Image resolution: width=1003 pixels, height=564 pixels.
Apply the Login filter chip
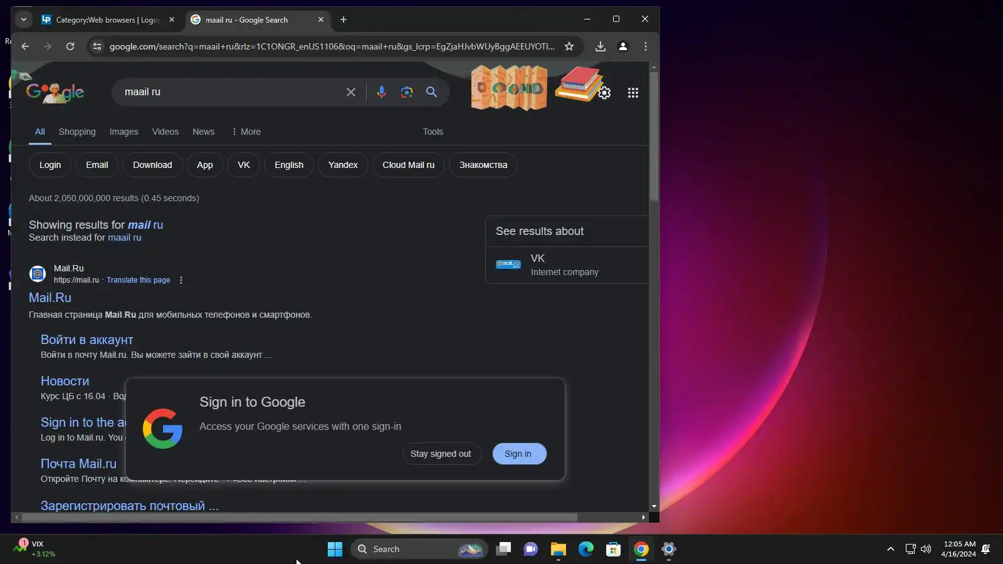50,165
